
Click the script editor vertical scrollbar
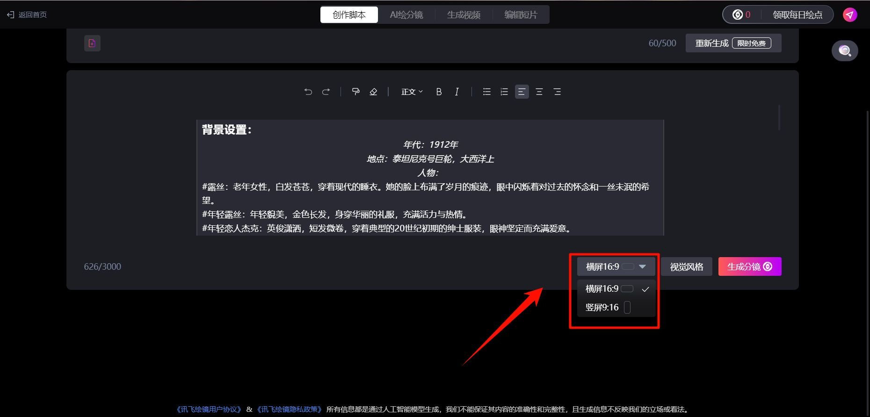[x=779, y=118]
